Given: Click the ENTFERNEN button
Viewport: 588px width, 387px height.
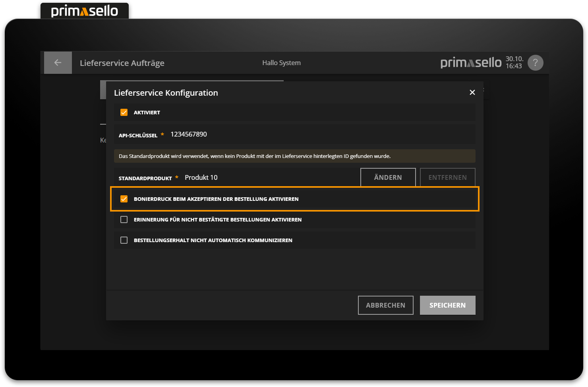Looking at the screenshot, I should coord(447,177).
